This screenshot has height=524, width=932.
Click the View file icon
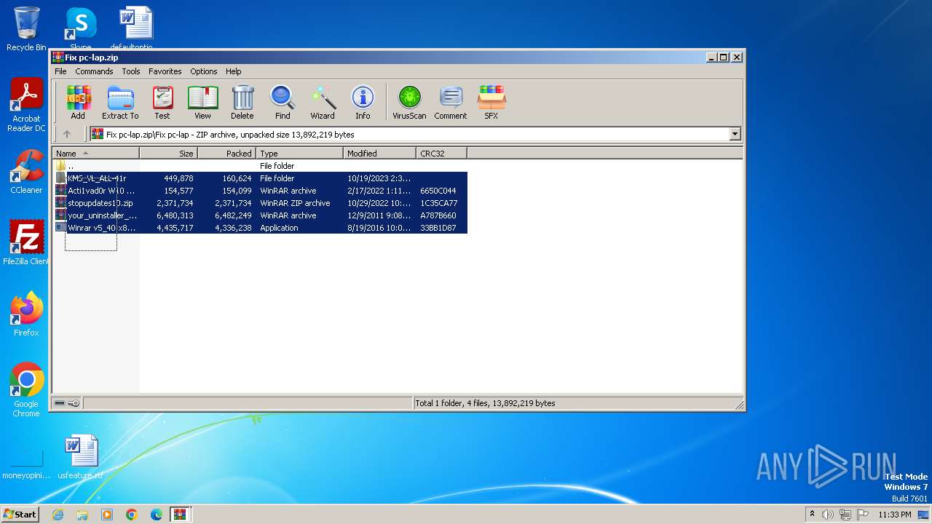202,102
